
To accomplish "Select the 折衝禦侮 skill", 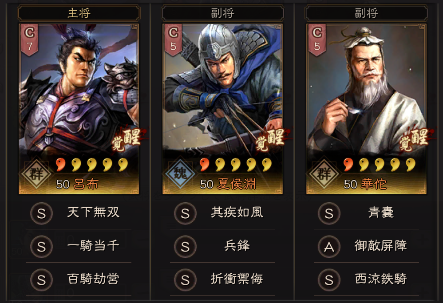I will [x=223, y=279].
